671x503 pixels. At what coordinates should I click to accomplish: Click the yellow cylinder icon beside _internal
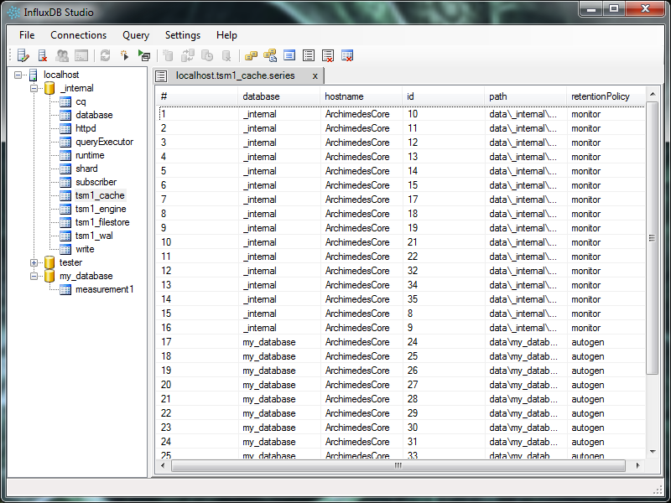tap(49, 88)
